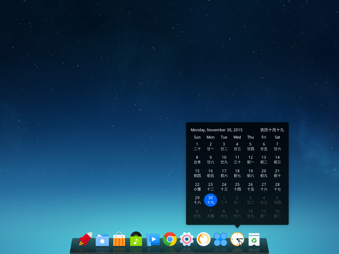
Task: Launch the Deepin Store shopping bag icon
Action: 119,239
